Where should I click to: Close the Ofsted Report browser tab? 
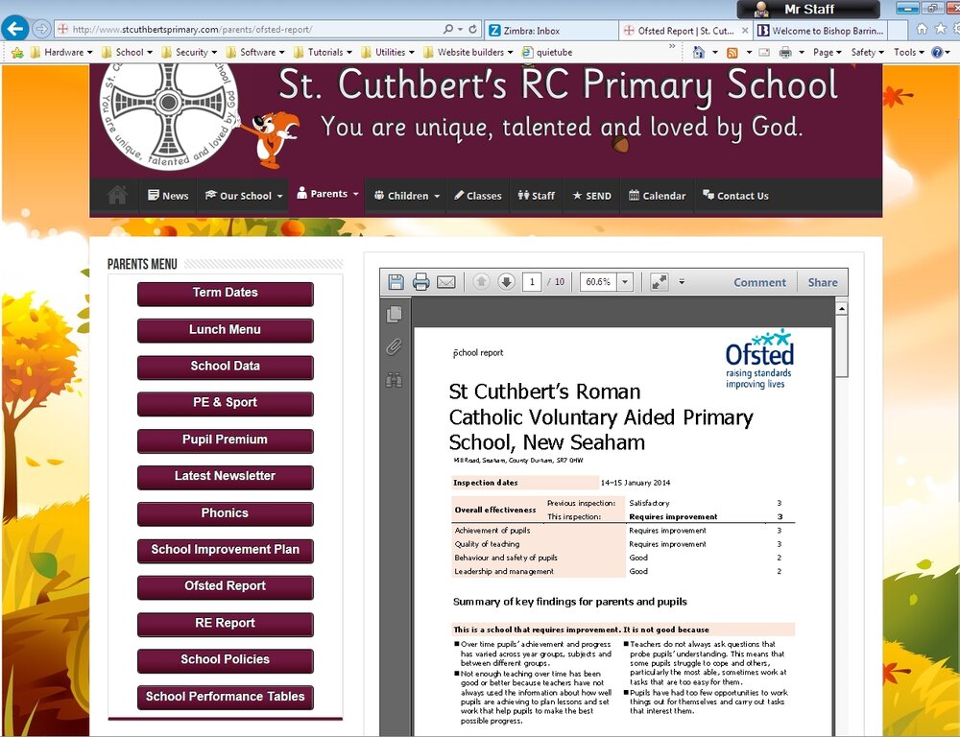745,30
